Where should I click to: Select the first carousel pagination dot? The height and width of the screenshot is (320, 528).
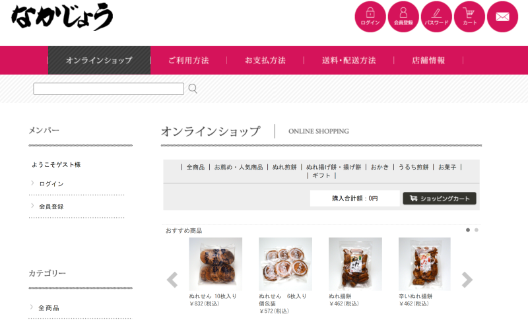point(468,230)
